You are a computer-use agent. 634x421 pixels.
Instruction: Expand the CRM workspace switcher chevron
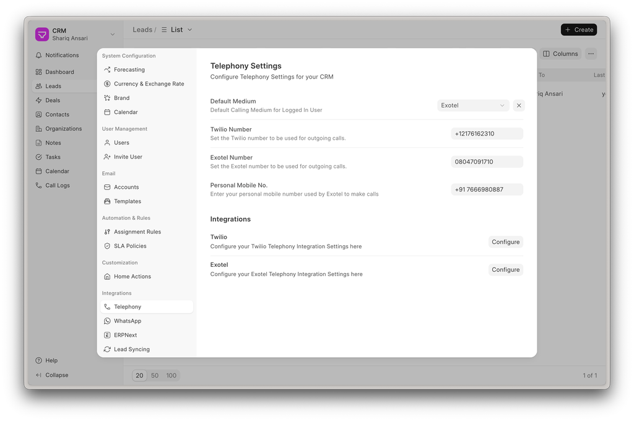point(112,35)
